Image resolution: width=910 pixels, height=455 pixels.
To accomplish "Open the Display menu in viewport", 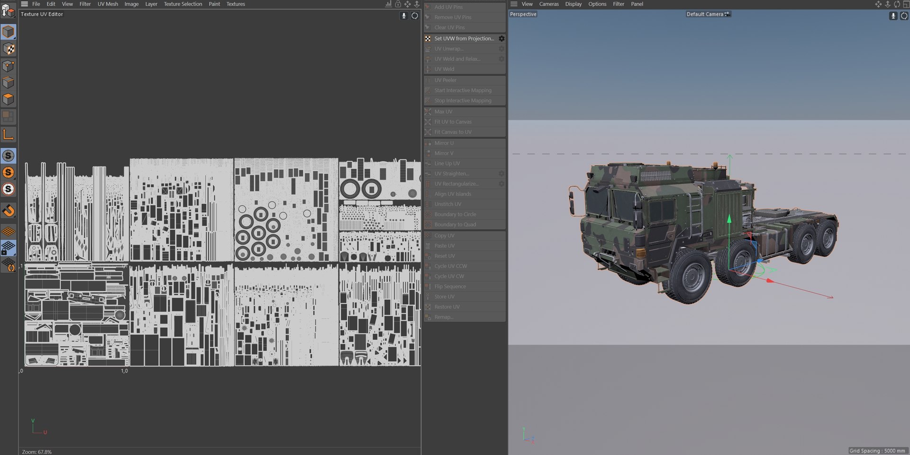I will pyautogui.click(x=573, y=4).
